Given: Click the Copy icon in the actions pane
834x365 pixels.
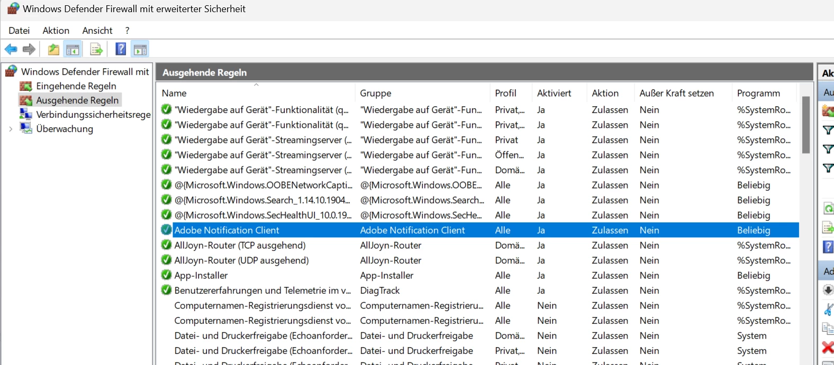Looking at the screenshot, I should [828, 328].
